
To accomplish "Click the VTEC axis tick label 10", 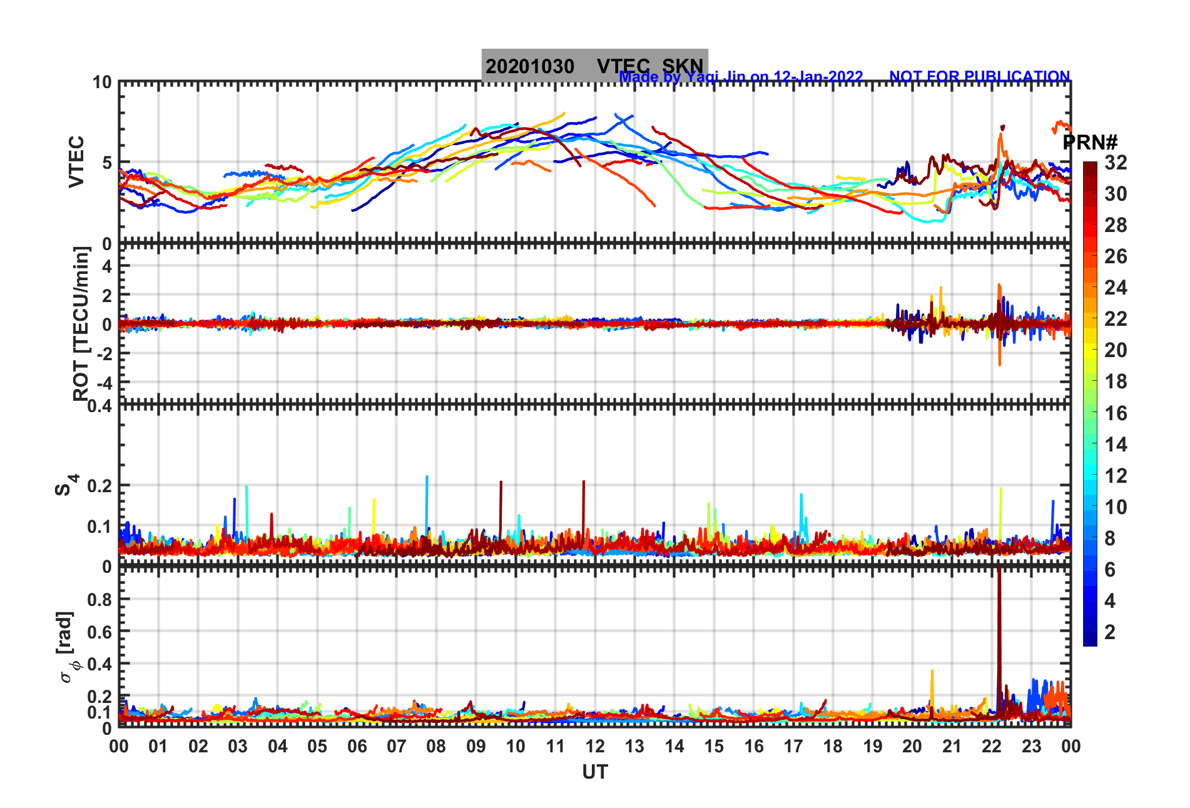I will (x=102, y=83).
